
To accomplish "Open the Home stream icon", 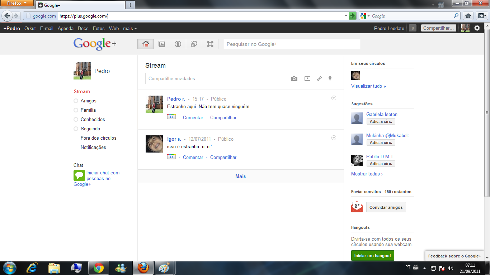I will point(146,44).
